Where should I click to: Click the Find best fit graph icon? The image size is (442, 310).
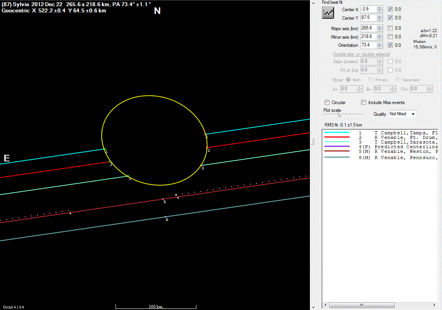coord(328,13)
